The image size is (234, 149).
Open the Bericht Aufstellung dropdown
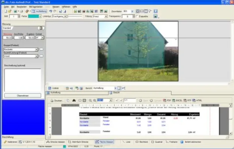114,88
